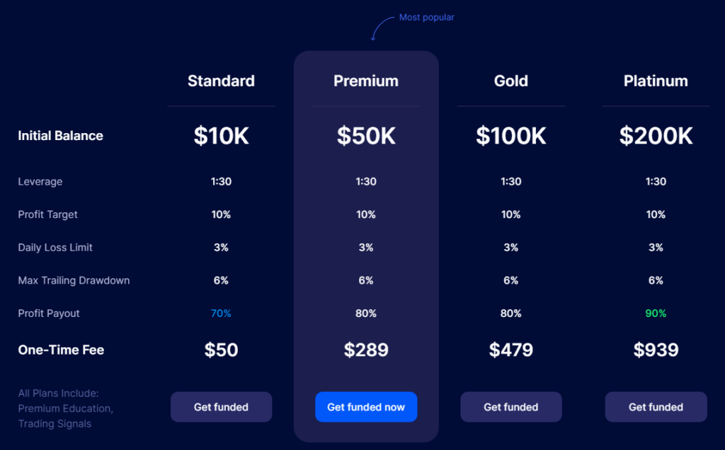This screenshot has height=450, width=725.
Task: Click the green 90% profit payout value
Action: point(656,313)
